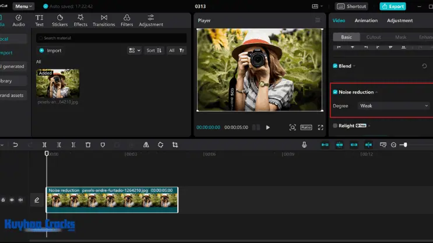
Task: Open the Transitions panel
Action: 104,21
